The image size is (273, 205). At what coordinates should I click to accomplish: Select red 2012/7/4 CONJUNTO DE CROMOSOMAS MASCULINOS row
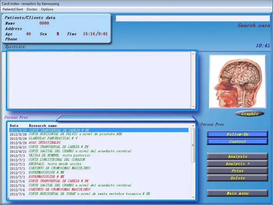coord(99,190)
